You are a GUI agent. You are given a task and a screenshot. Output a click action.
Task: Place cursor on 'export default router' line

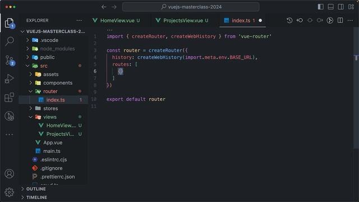tap(136, 99)
